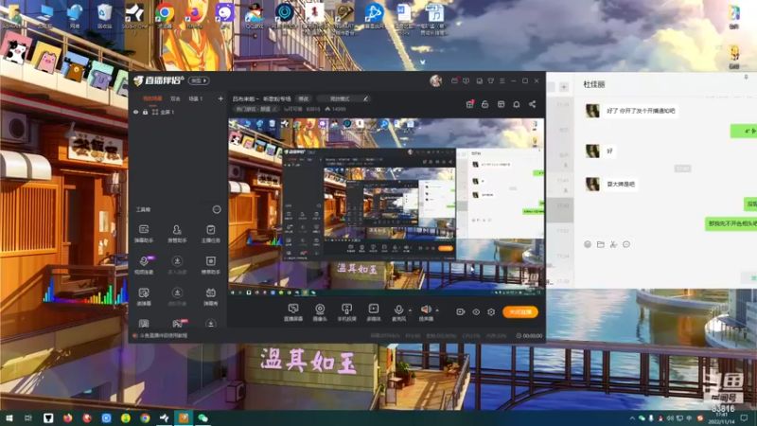Add a 摄像头 camera source
The image size is (757, 426).
tap(320, 312)
